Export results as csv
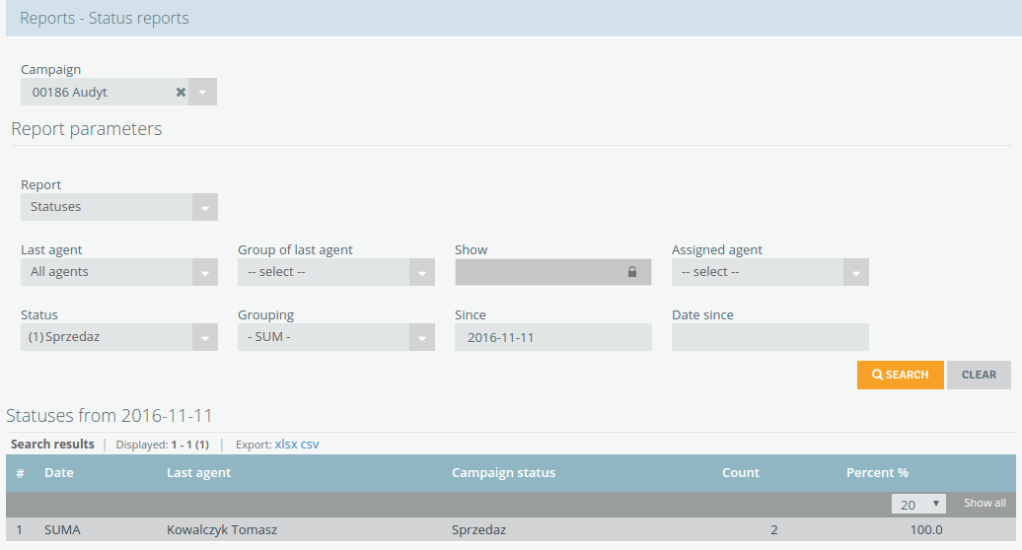The height and width of the screenshot is (550, 1022). click(x=310, y=445)
